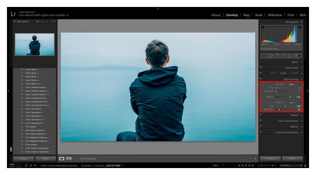Toggle Camera Calibration panel switch

(x=261, y=132)
